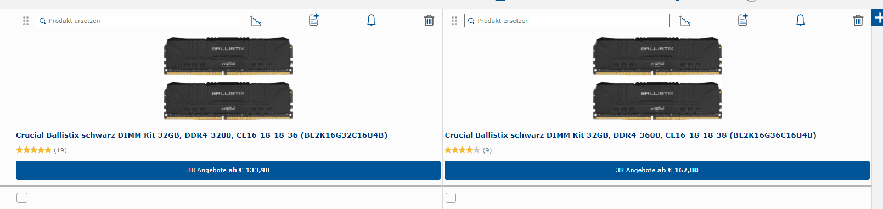Set price alert bell for DDR4-3200 kit
The height and width of the screenshot is (209, 883).
(x=372, y=20)
